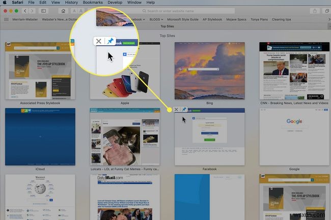Open the Window menu
The image size is (331, 220).
pos(134,3)
